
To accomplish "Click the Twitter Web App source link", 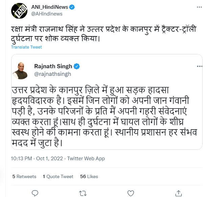I will (x=86, y=158).
